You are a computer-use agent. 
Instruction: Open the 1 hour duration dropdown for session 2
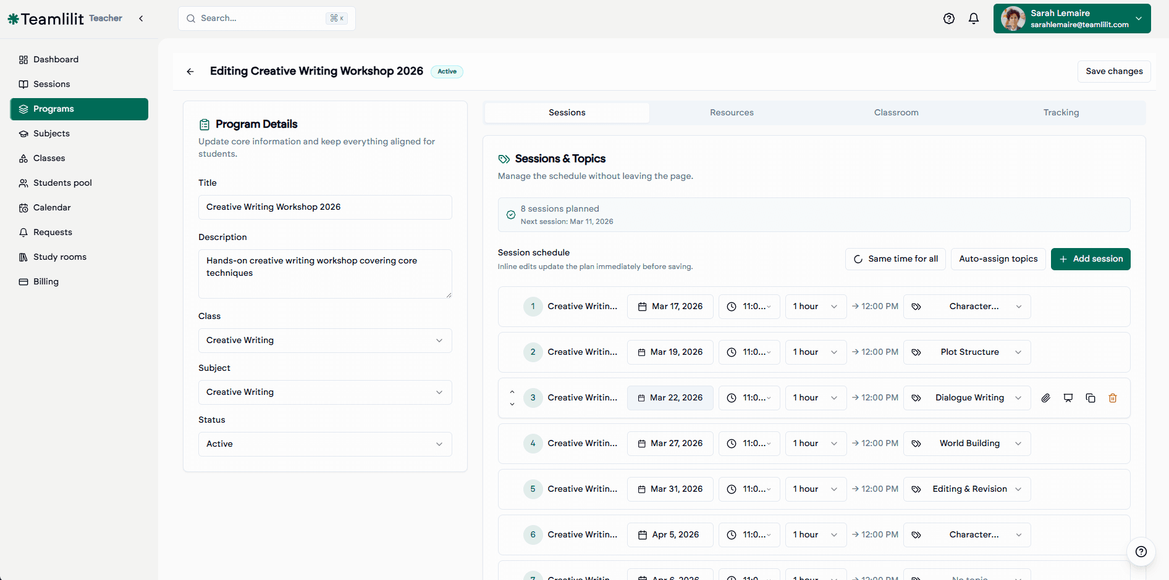pos(815,352)
